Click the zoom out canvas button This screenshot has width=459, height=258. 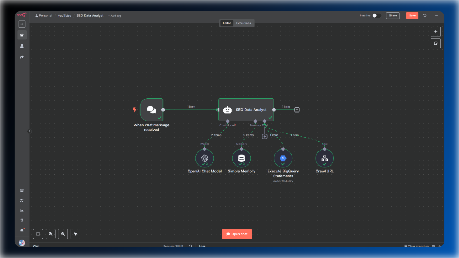tap(63, 234)
